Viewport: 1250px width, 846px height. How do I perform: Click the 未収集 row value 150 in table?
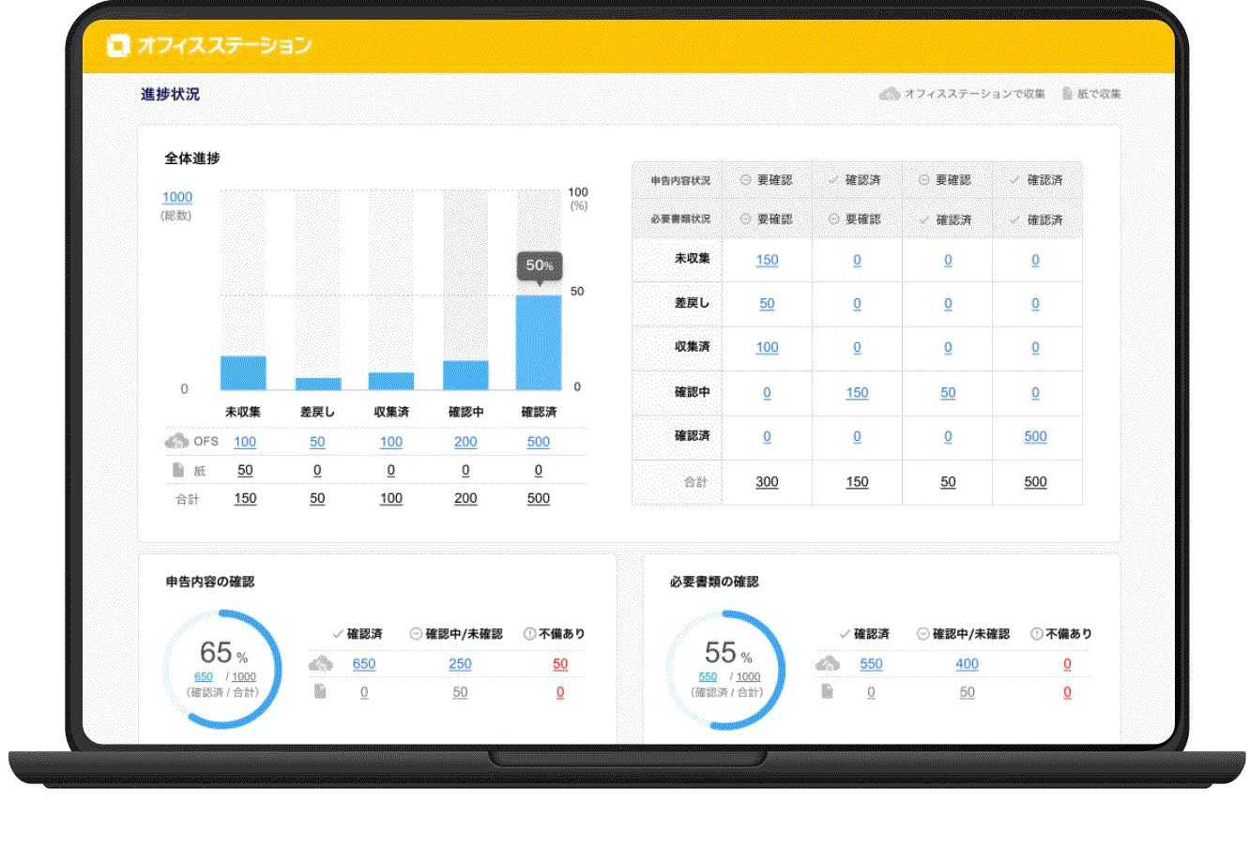tap(767, 260)
